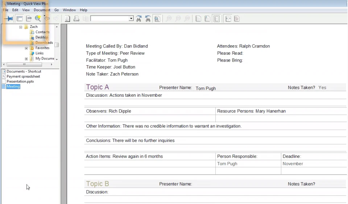This screenshot has height=204, width=348.
Task: Click the blue pushpin toolbar icon
Action: coord(9,18)
